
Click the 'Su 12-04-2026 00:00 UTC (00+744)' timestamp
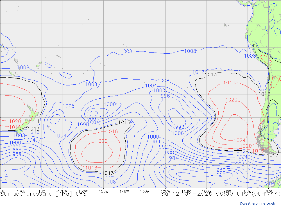point(221,194)
